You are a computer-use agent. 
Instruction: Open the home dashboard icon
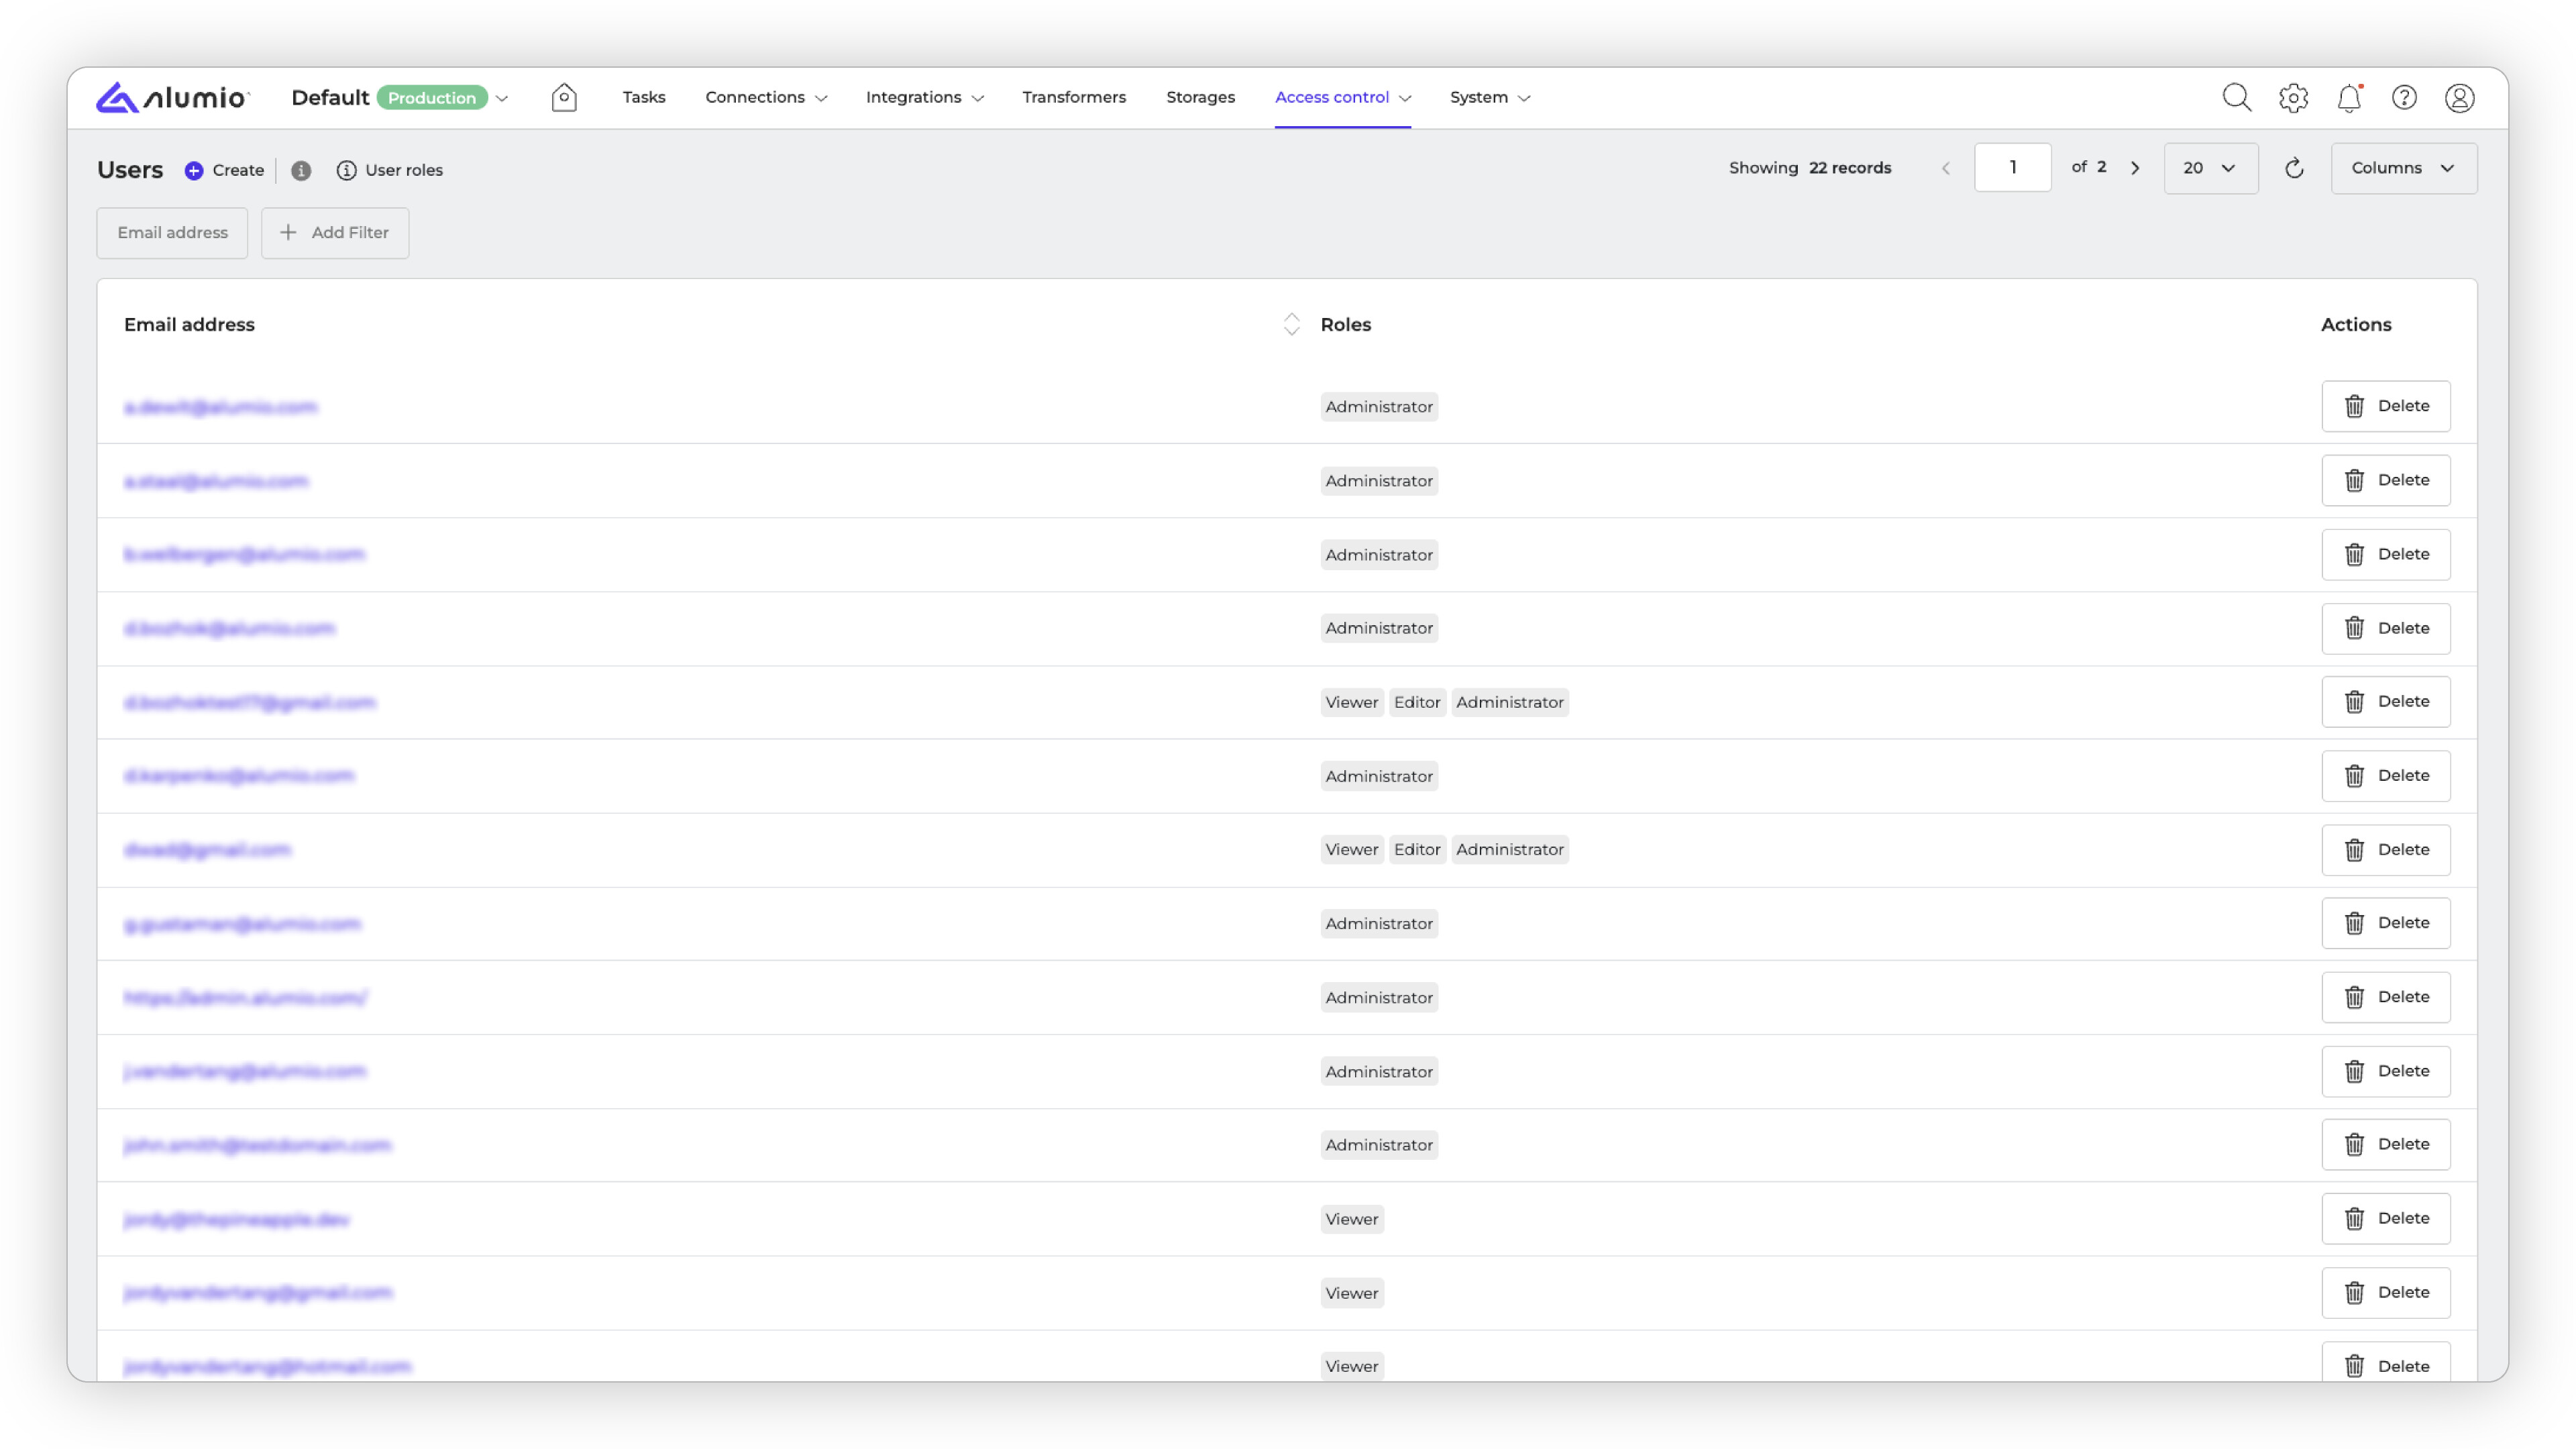tap(564, 97)
